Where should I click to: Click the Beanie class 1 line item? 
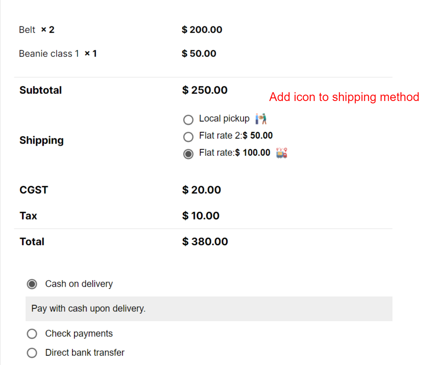pyautogui.click(x=58, y=54)
